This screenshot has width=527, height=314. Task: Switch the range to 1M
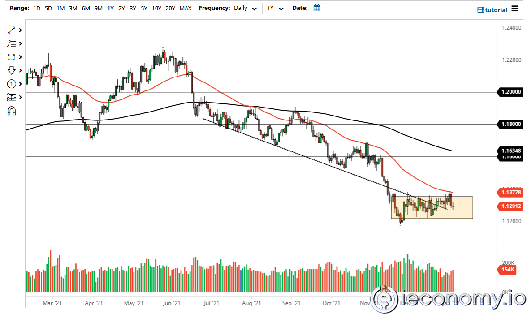(60, 8)
